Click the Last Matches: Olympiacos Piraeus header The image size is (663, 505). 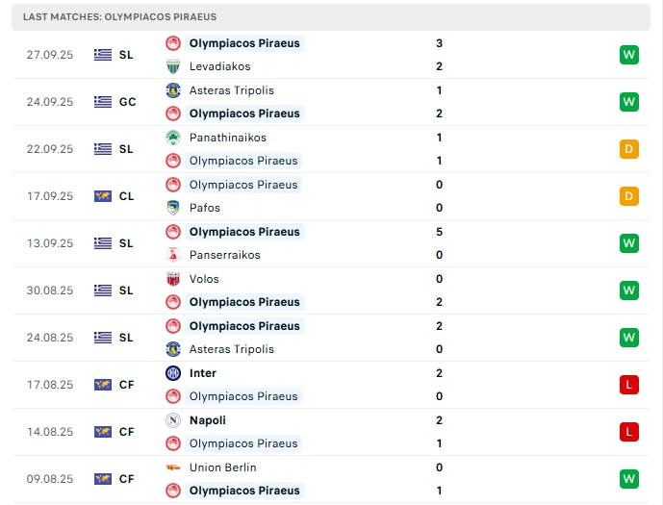click(x=120, y=17)
